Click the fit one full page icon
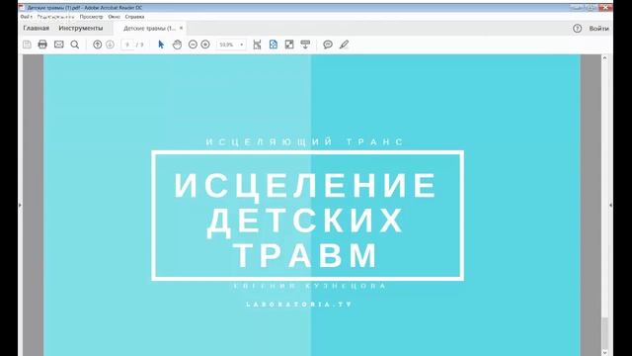This screenshot has width=632, height=356. click(273, 44)
